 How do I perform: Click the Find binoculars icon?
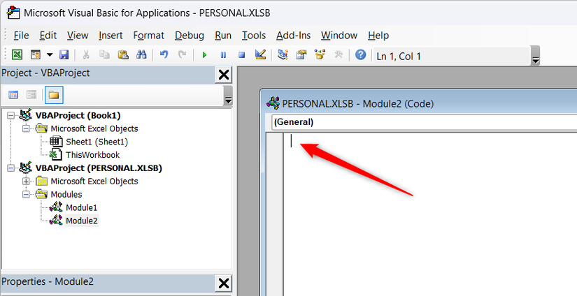[x=141, y=55]
